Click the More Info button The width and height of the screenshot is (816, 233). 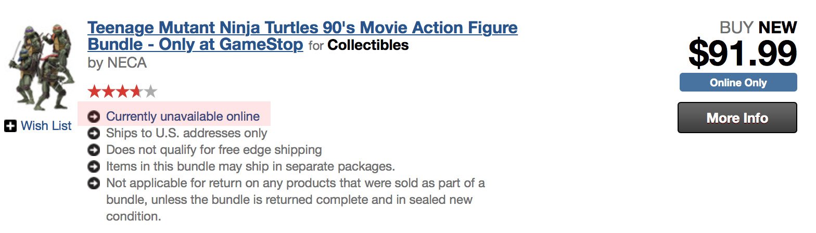pos(737,118)
